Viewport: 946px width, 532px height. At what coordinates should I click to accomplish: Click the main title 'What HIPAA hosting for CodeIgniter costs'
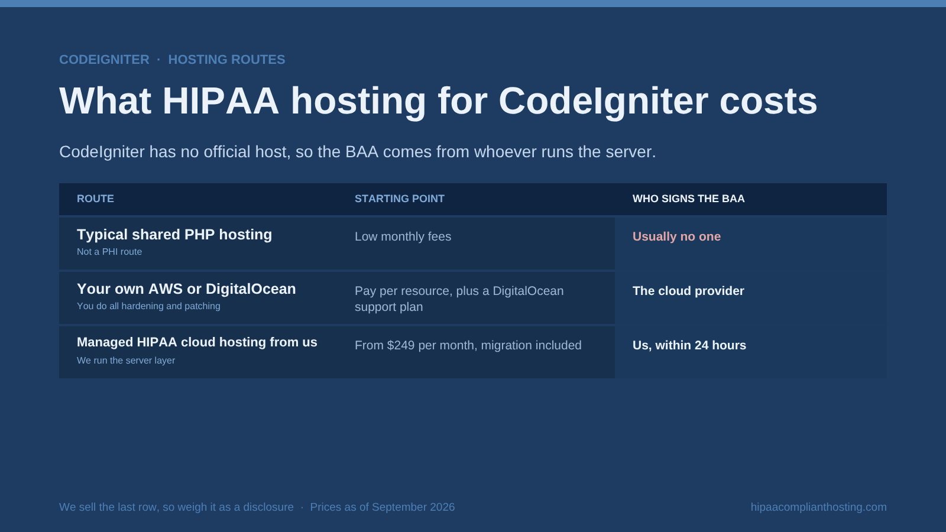(438, 101)
